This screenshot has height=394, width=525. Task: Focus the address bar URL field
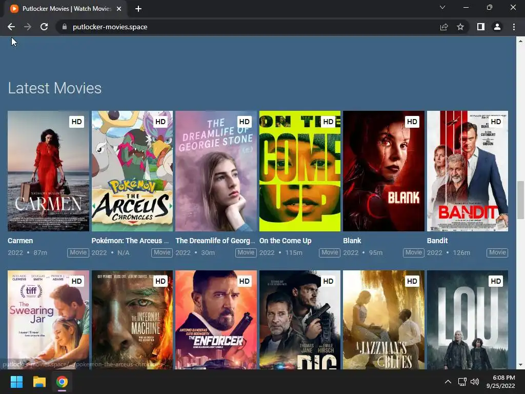tap(248, 27)
